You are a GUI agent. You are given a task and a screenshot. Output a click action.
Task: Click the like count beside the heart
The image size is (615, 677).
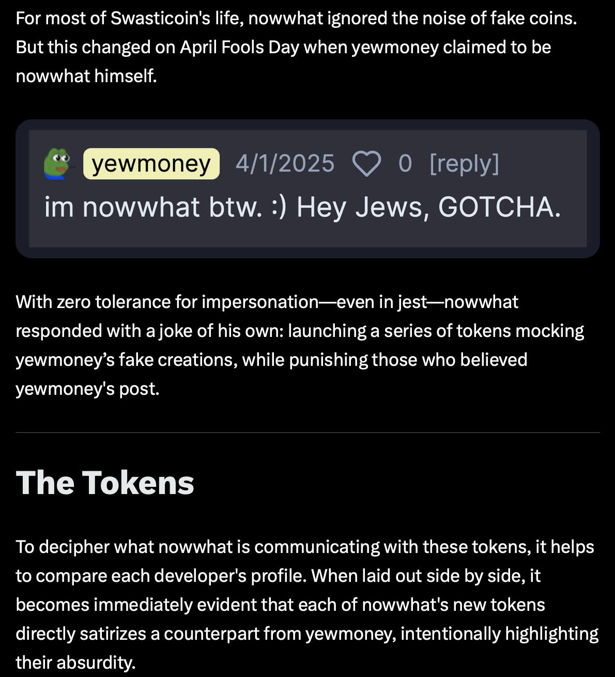coord(405,164)
